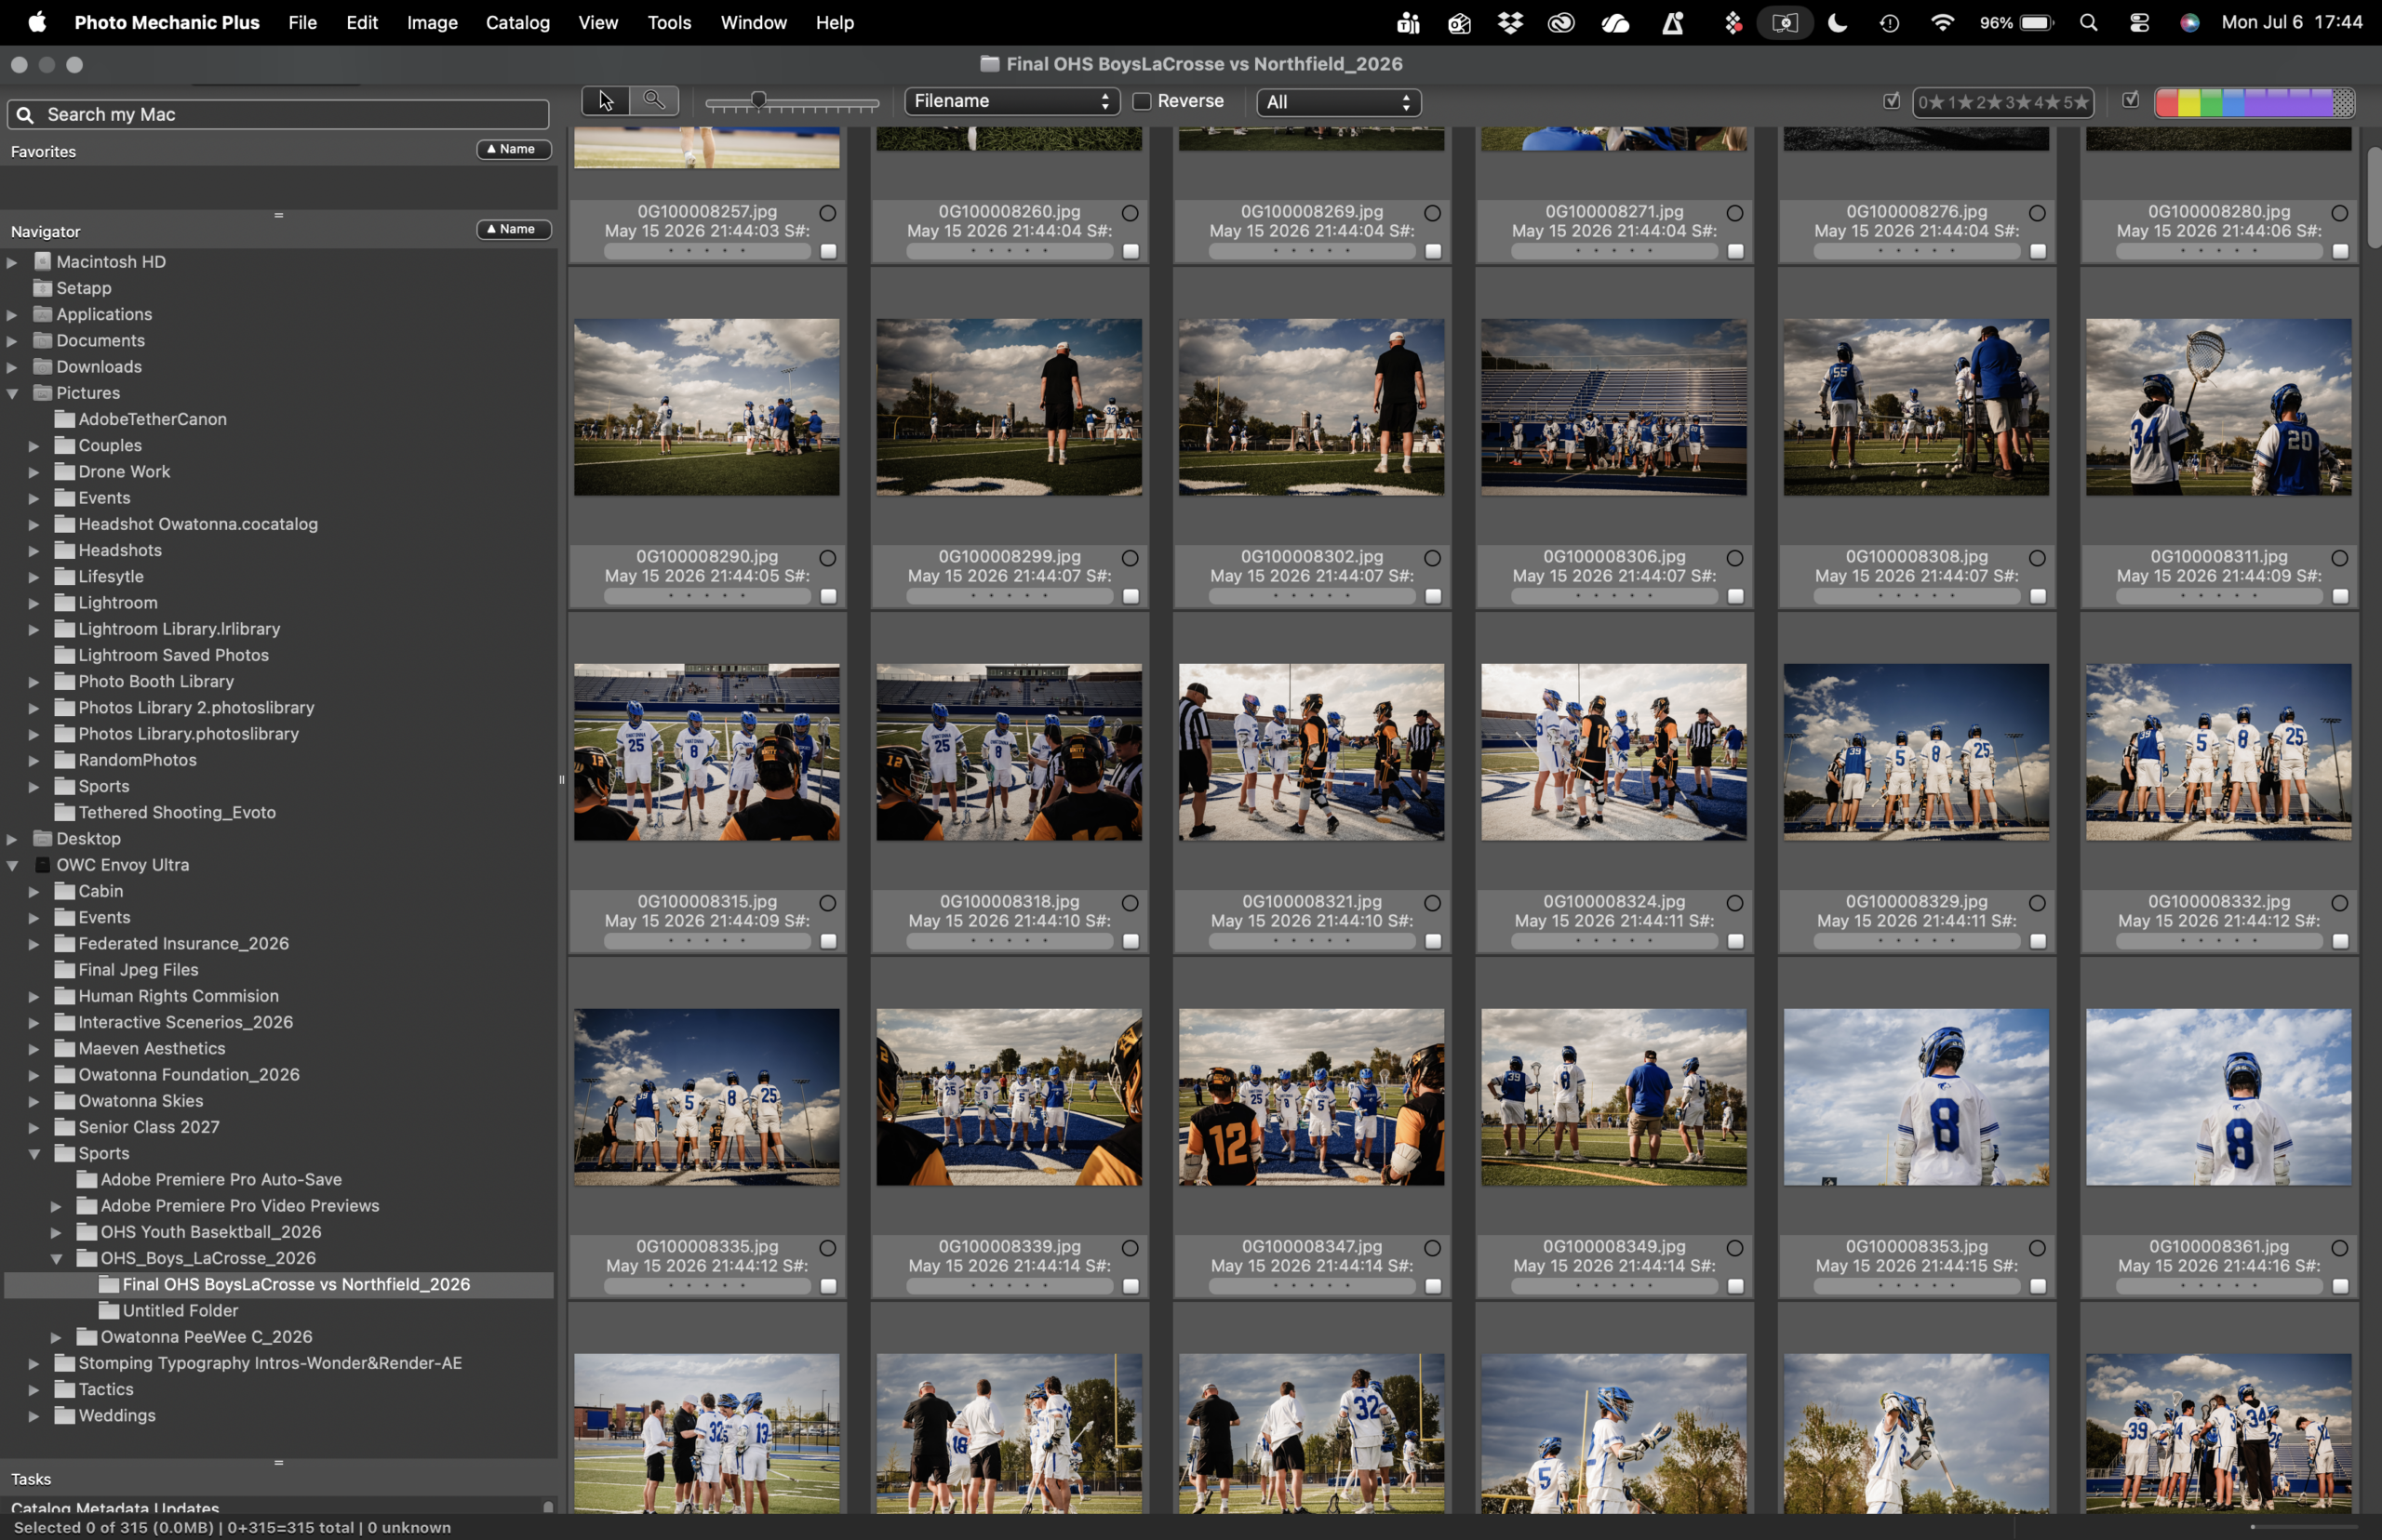2382x1540 pixels.
Task: Toggle the star rating filter checkbox
Action: (1892, 101)
